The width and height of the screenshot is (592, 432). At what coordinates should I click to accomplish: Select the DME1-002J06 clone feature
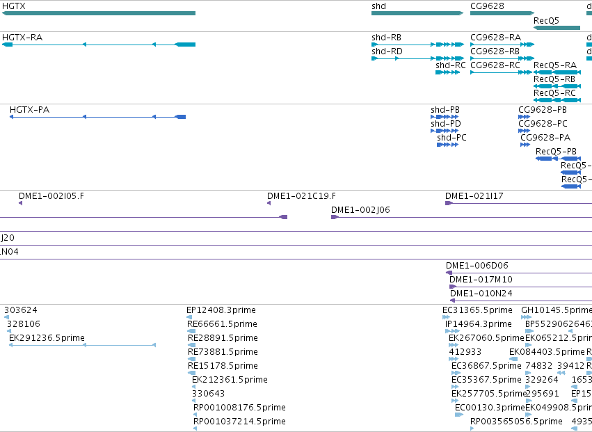click(x=461, y=217)
